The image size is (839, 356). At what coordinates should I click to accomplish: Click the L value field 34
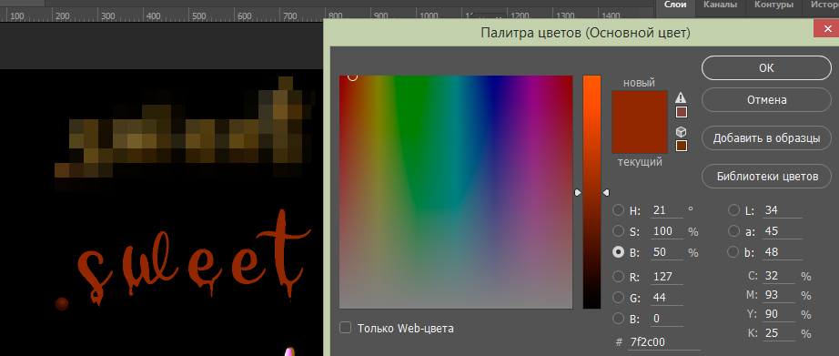pos(783,210)
